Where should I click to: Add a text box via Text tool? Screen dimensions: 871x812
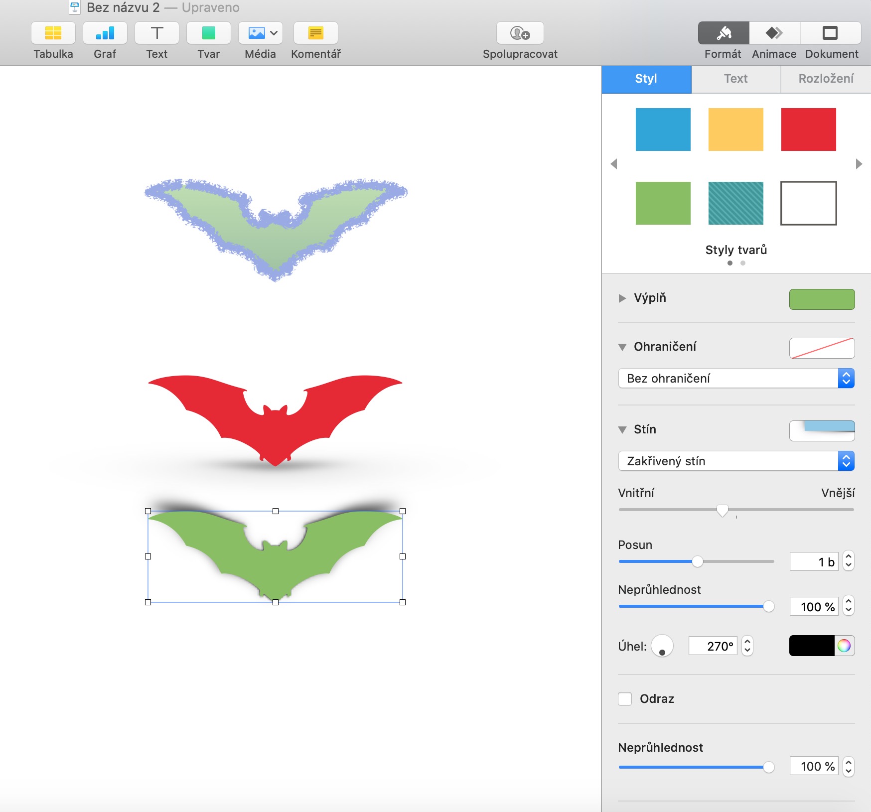pyautogui.click(x=156, y=33)
